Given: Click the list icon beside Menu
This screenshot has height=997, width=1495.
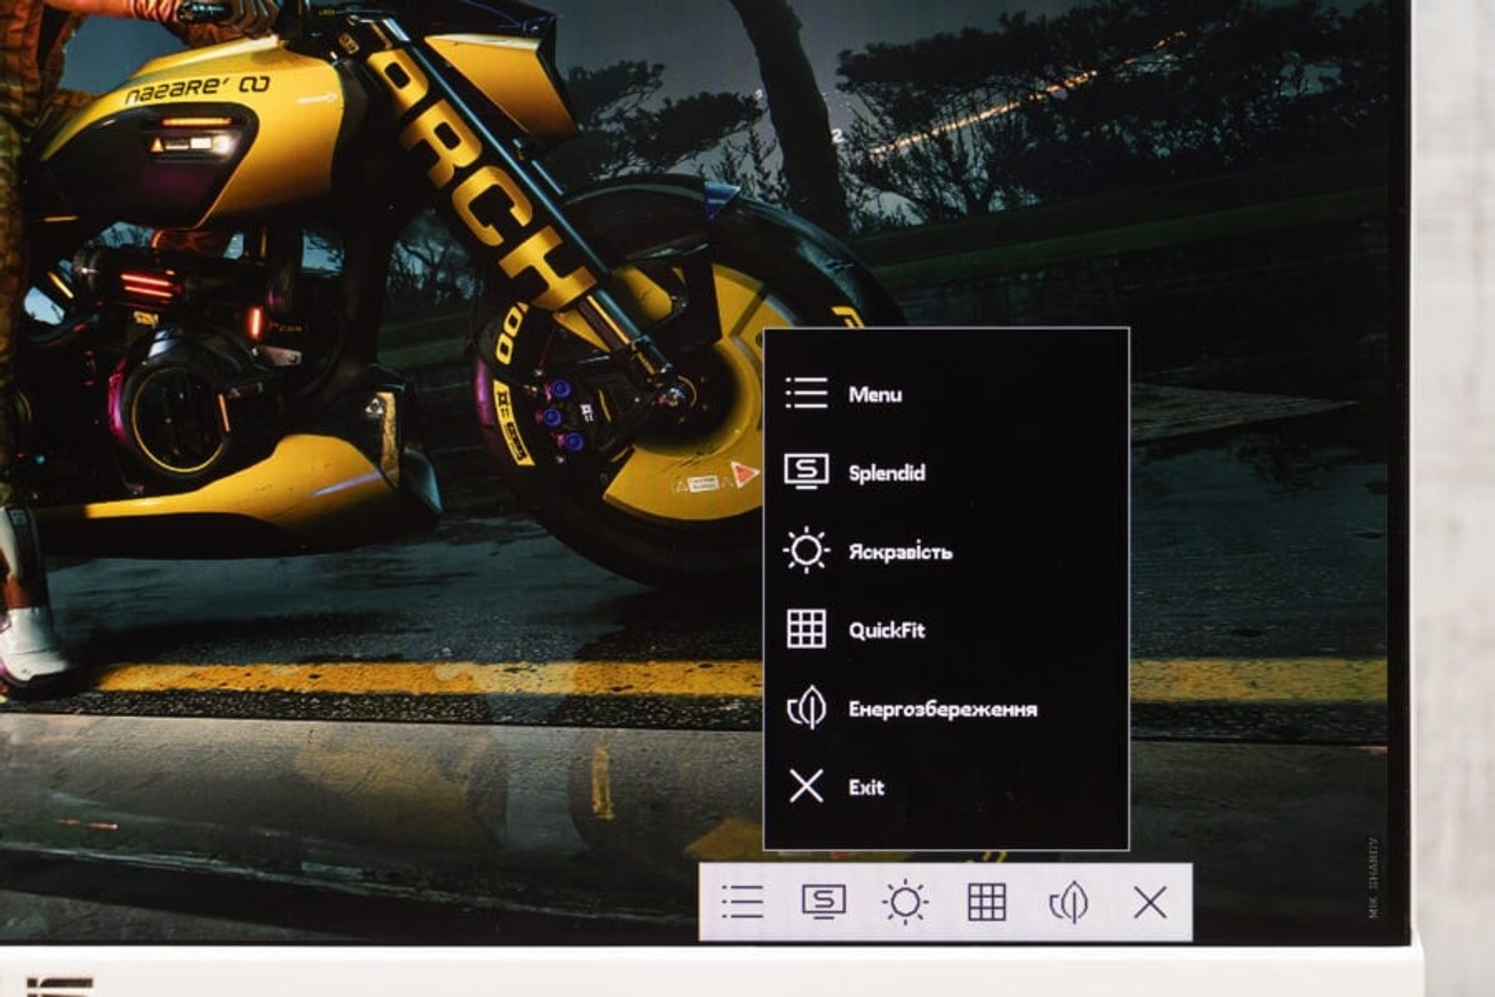Looking at the screenshot, I should point(807,393).
